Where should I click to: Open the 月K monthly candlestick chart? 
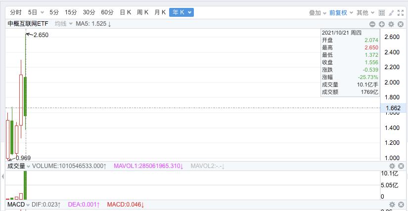pos(160,12)
